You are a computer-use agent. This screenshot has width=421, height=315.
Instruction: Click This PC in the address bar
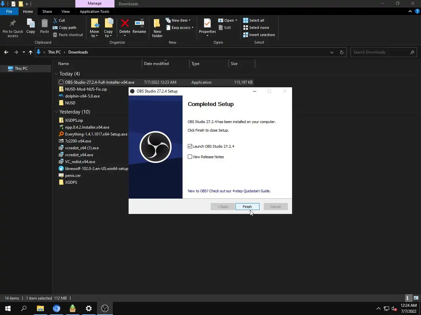54,52
